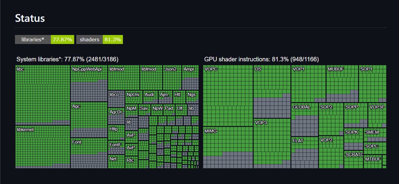Click the SMEM shader instruction block

click(375, 135)
